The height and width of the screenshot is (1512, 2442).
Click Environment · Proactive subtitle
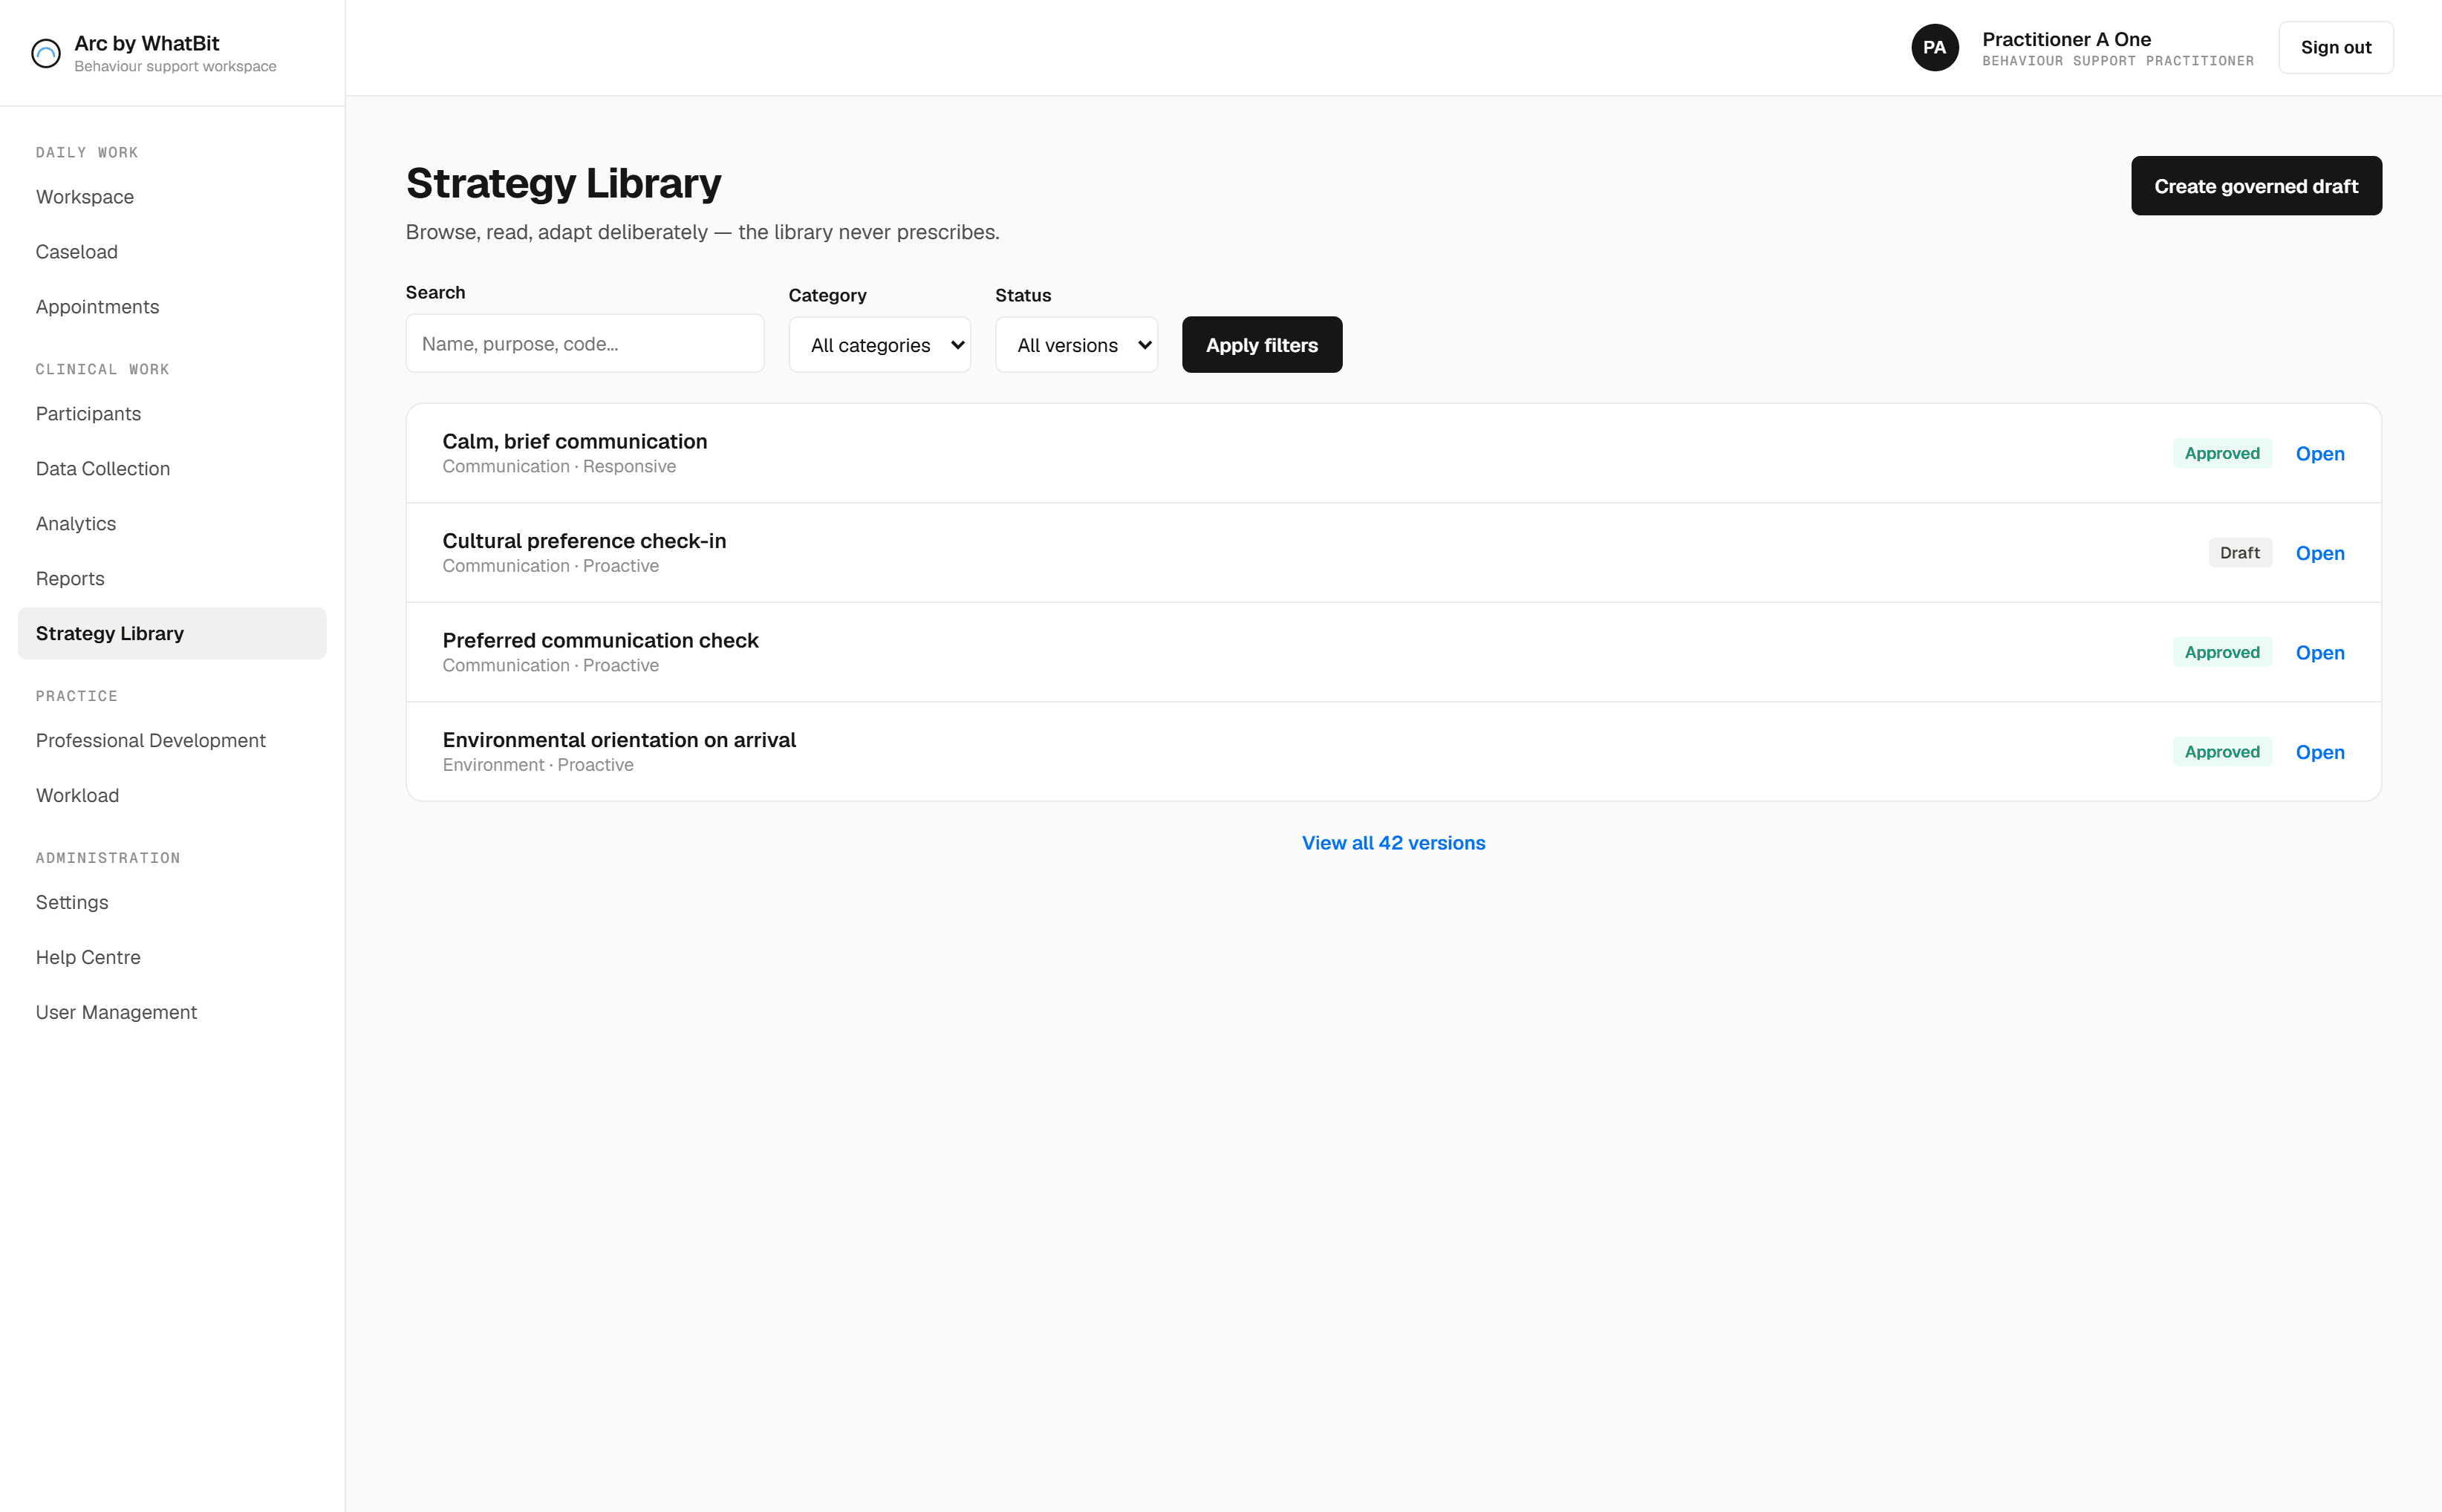click(x=538, y=765)
